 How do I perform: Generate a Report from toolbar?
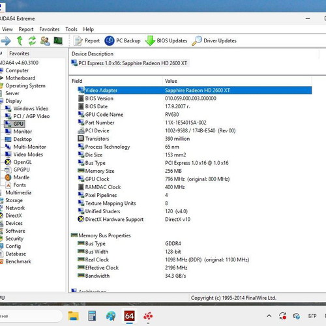point(87,40)
